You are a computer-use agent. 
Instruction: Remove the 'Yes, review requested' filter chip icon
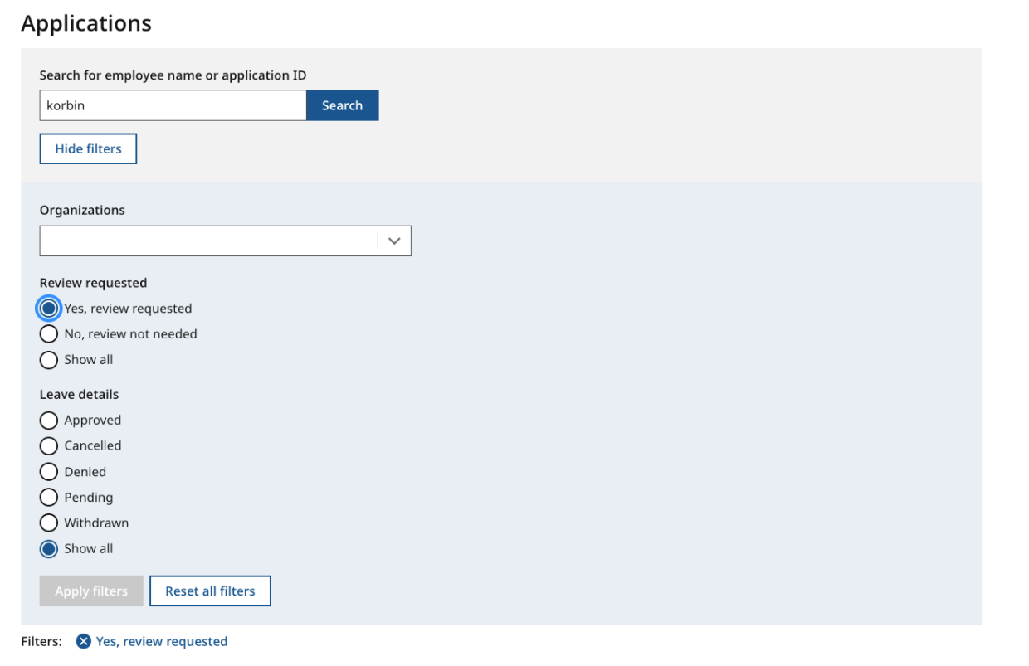click(83, 641)
